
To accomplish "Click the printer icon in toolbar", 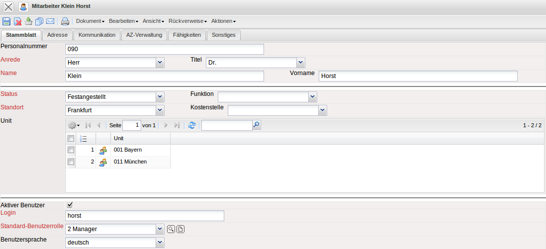I will click(65, 21).
